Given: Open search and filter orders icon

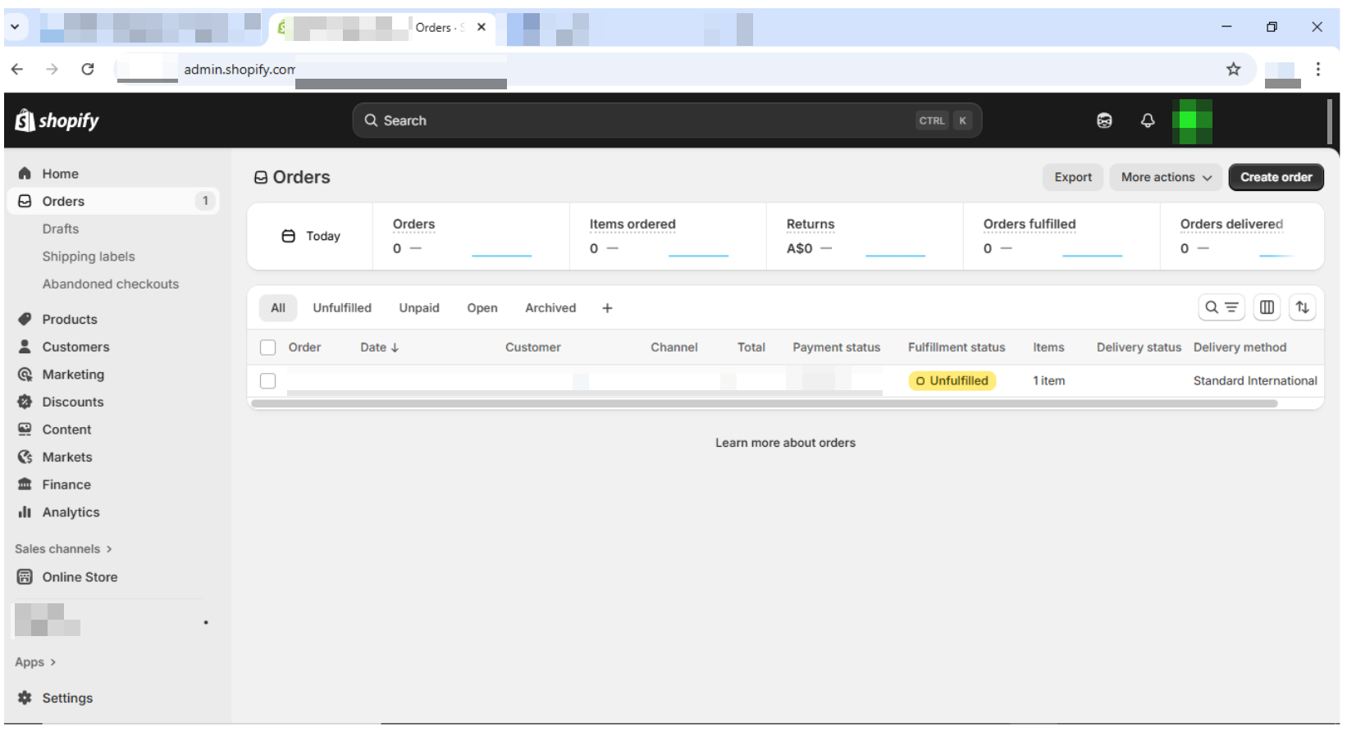Looking at the screenshot, I should point(1221,307).
